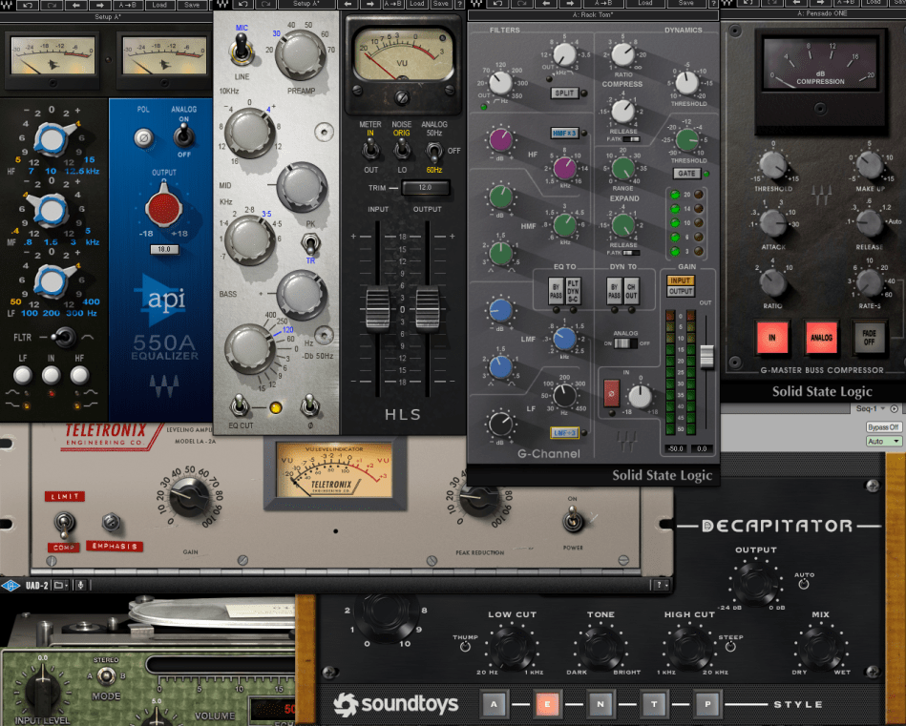Click the SPLIT button in G-Channel filters
Viewport: 906px width, 726px height.
(x=563, y=93)
